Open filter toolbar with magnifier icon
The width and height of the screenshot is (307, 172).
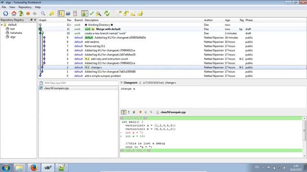tap(43, 13)
